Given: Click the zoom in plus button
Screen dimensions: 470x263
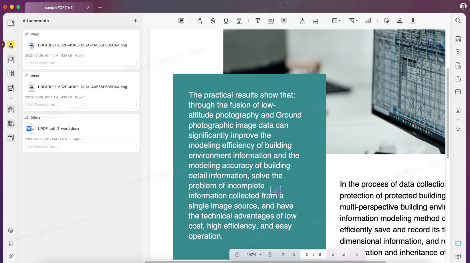Looking at the screenshot, I should click(270, 254).
